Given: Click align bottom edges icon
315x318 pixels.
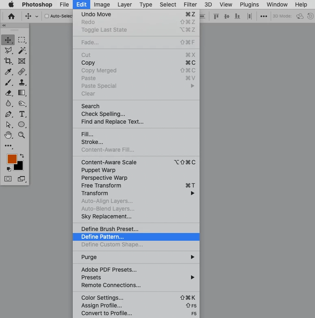Looking at the screenshot, I should (x=237, y=16).
